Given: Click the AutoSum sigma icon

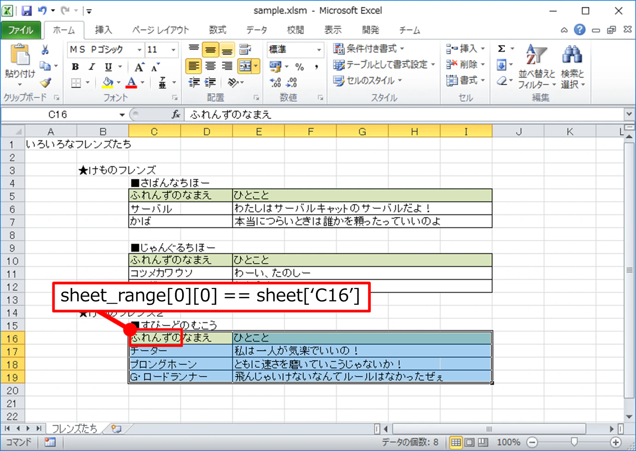Looking at the screenshot, I should 501,49.
